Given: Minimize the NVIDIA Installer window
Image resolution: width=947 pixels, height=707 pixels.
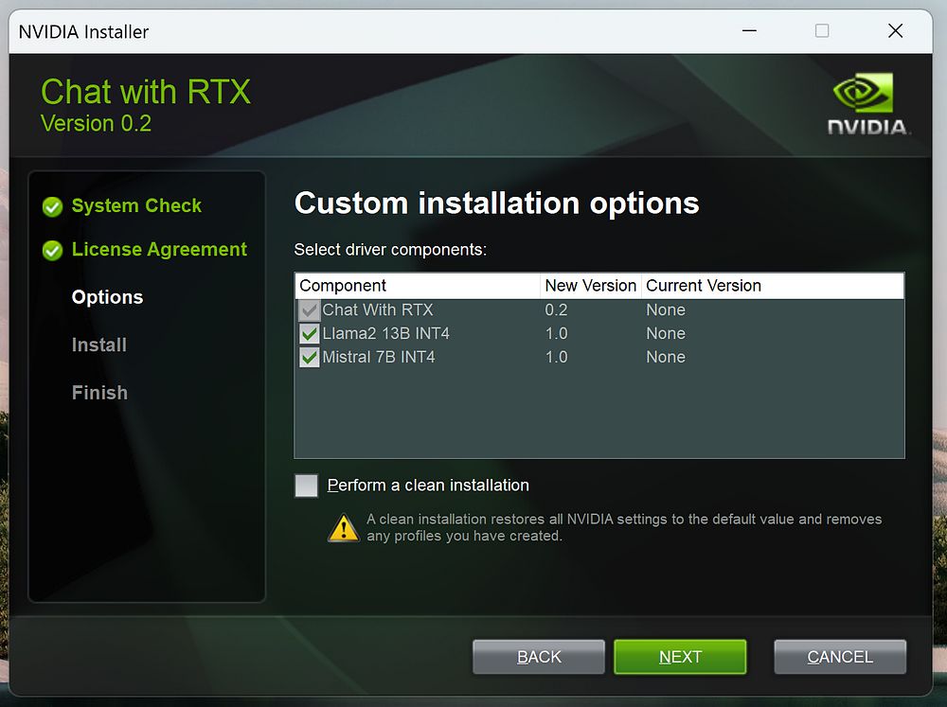Looking at the screenshot, I should [749, 31].
